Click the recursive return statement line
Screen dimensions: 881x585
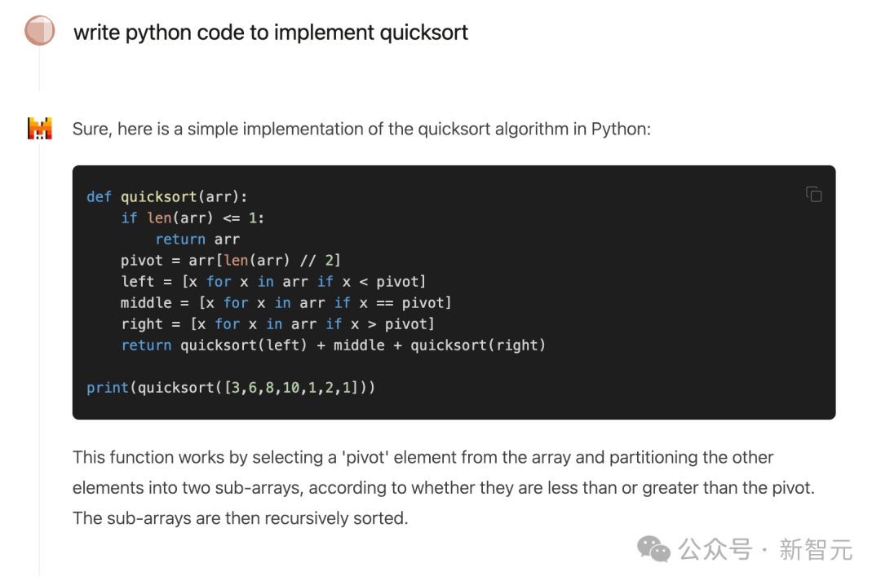(333, 345)
